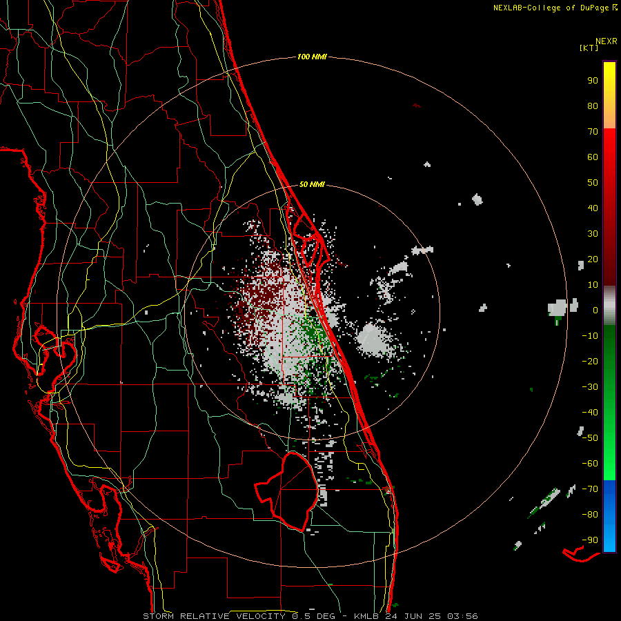This screenshot has height=621, width=621.
Task: Click the -30 value on the velocity scale
Action: tap(590, 387)
